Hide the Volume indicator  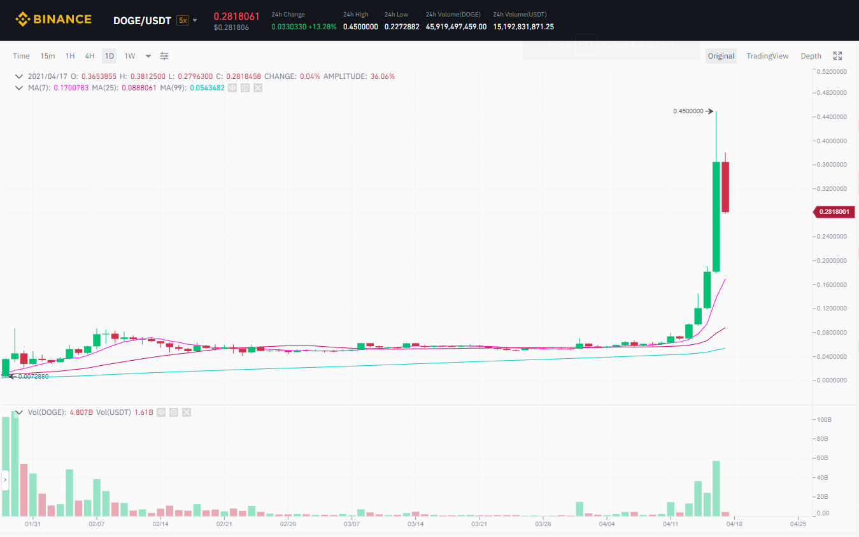pos(161,412)
